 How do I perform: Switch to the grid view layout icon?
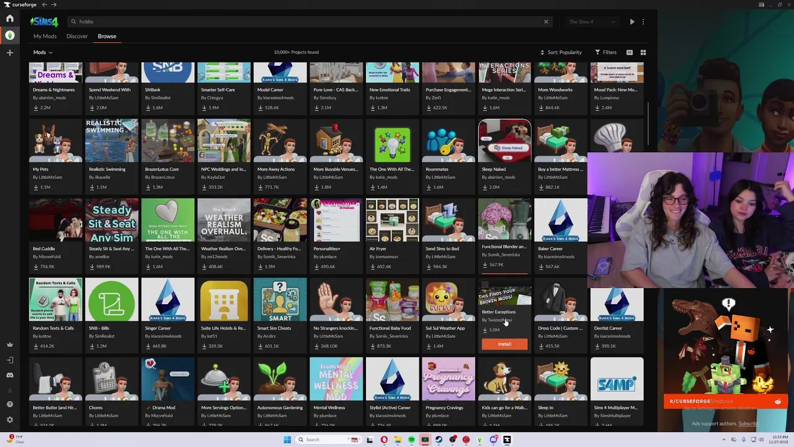tap(643, 52)
